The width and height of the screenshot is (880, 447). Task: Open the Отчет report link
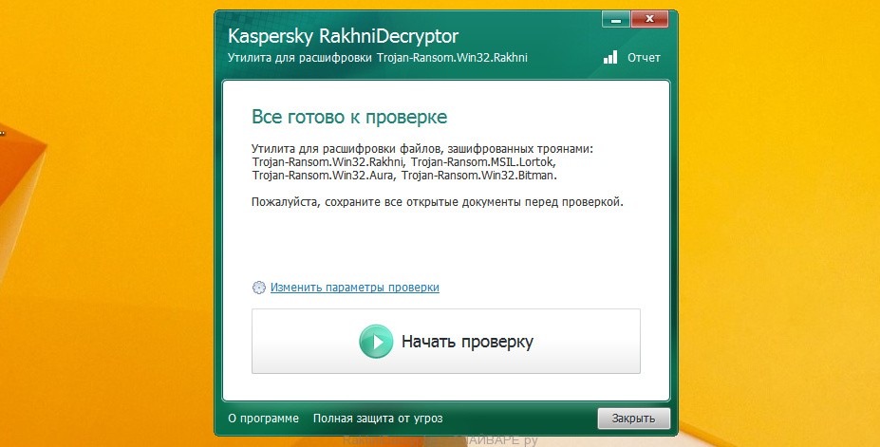tap(644, 57)
